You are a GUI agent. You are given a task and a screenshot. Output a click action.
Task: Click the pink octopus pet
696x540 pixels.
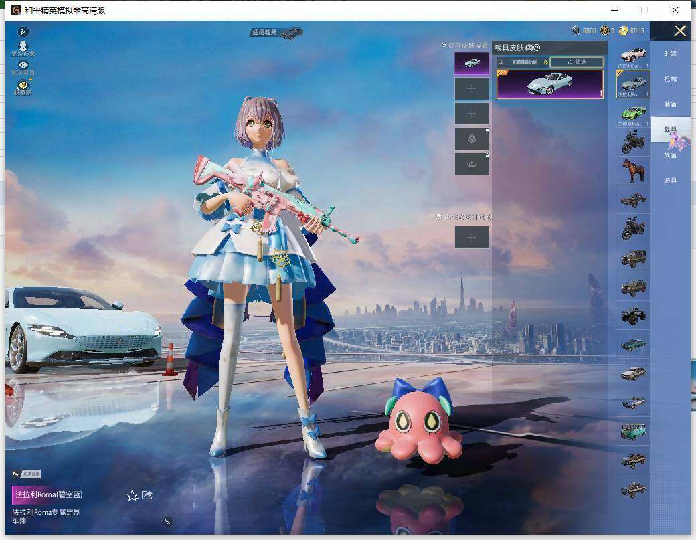coord(420,422)
